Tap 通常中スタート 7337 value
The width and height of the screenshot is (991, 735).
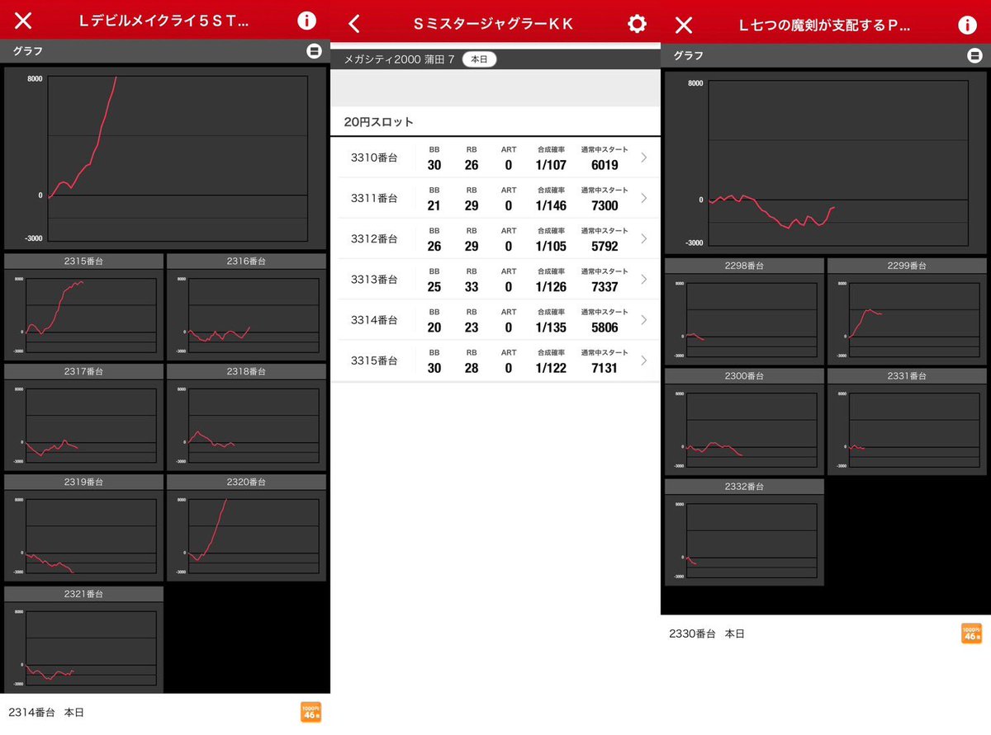(605, 286)
